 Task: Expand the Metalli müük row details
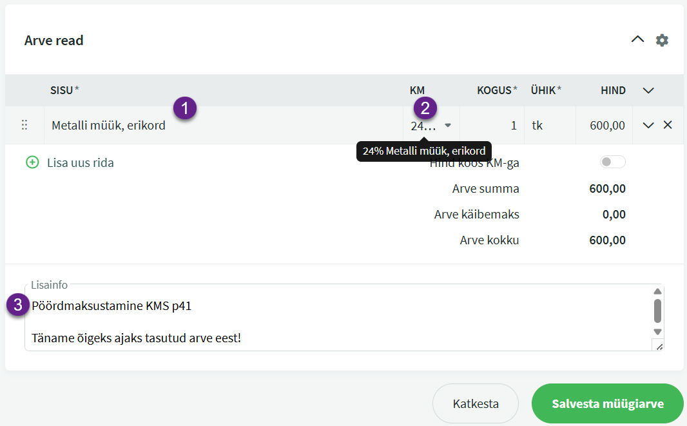click(649, 125)
